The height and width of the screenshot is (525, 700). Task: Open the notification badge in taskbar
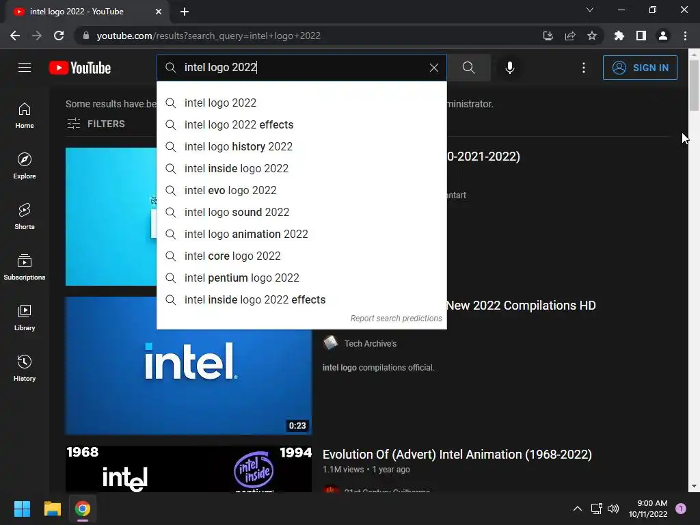(x=681, y=509)
